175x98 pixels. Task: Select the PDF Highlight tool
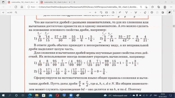tap(136, 13)
